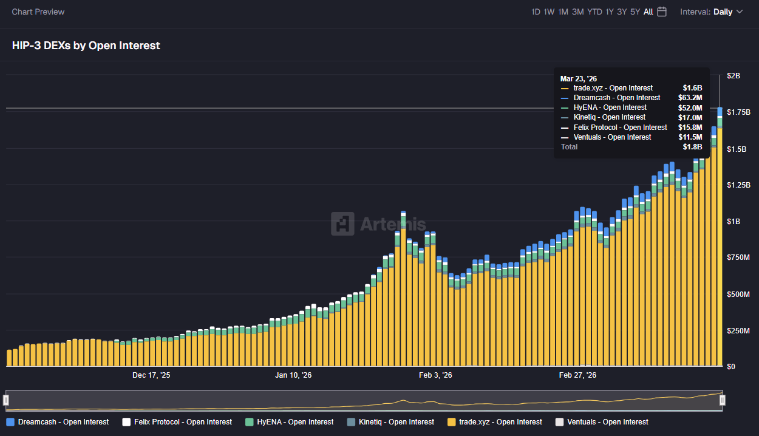Toggle the HyENA Open Interest series visibility

click(288, 421)
